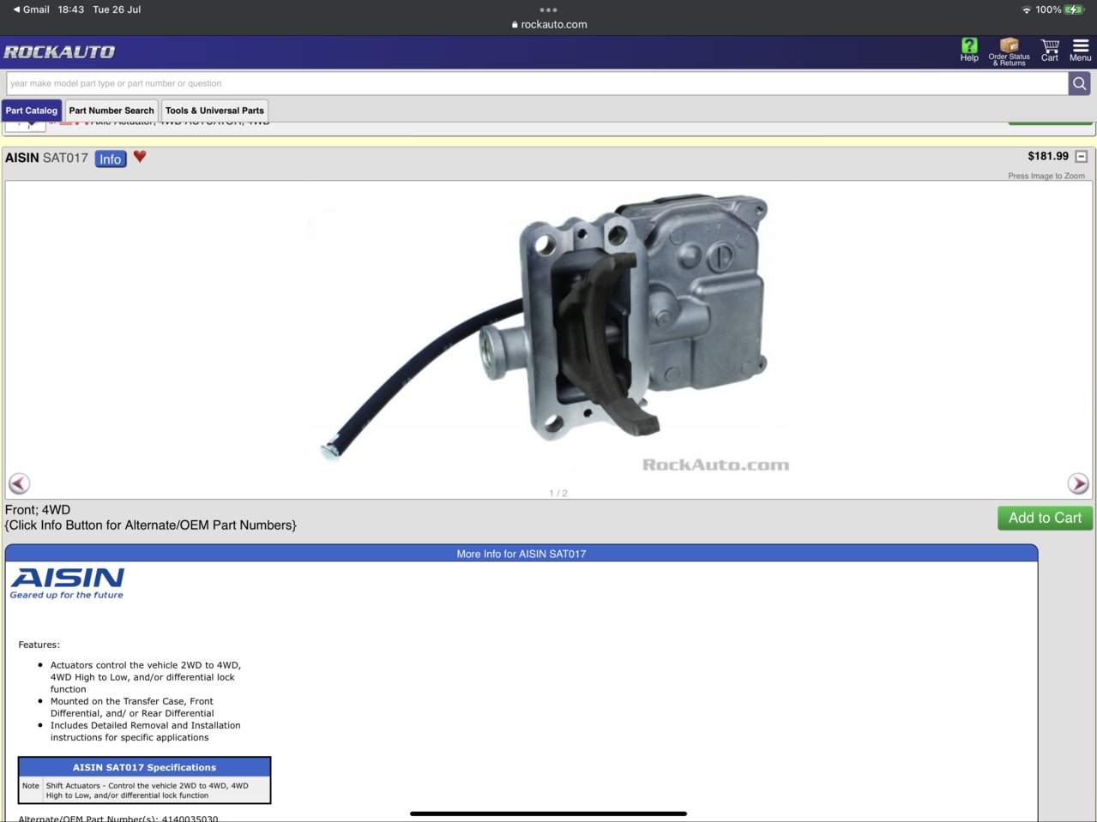Screen dimensions: 1097x822
Task: Tap the 18:43 clock in status bar
Action: [71, 9]
